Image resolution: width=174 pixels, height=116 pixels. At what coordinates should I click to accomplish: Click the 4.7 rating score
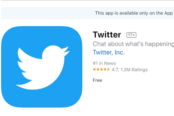click(115, 70)
